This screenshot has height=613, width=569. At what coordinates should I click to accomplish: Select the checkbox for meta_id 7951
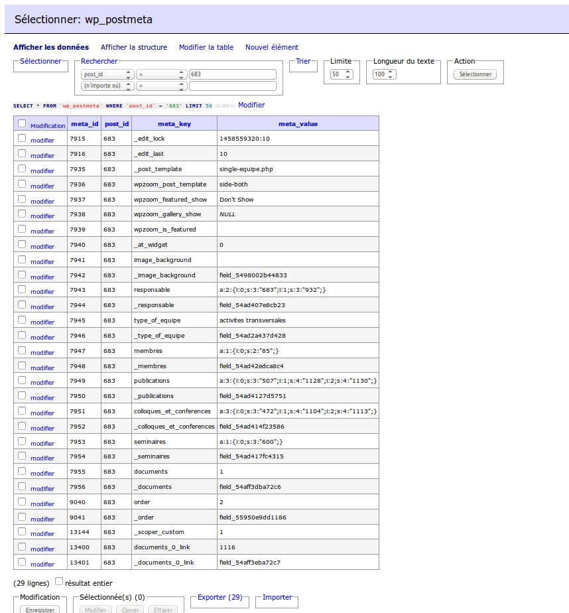(x=22, y=411)
